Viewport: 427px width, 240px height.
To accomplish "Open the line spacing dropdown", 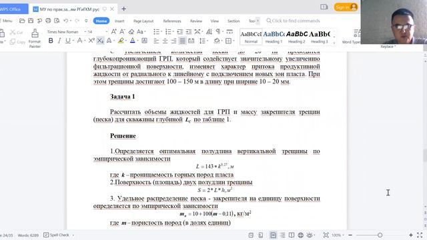I will pyautogui.click(x=207, y=41).
